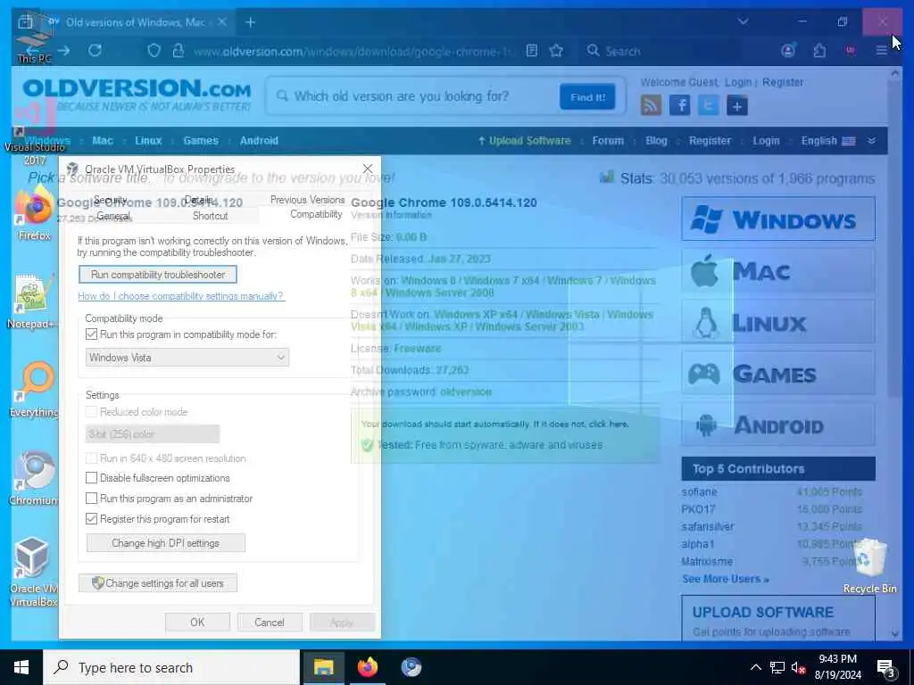
Task: Switch to Firefox on the taskbar
Action: (x=367, y=667)
